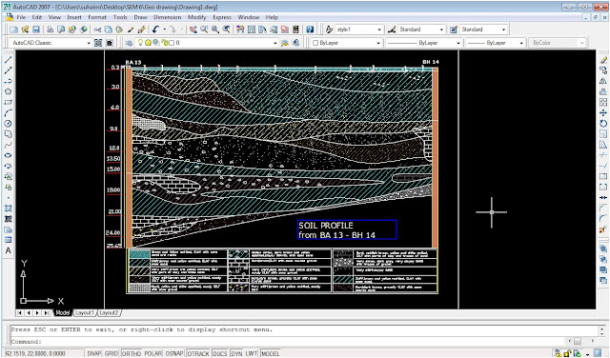Select the Polygon draw tool

click(8, 91)
